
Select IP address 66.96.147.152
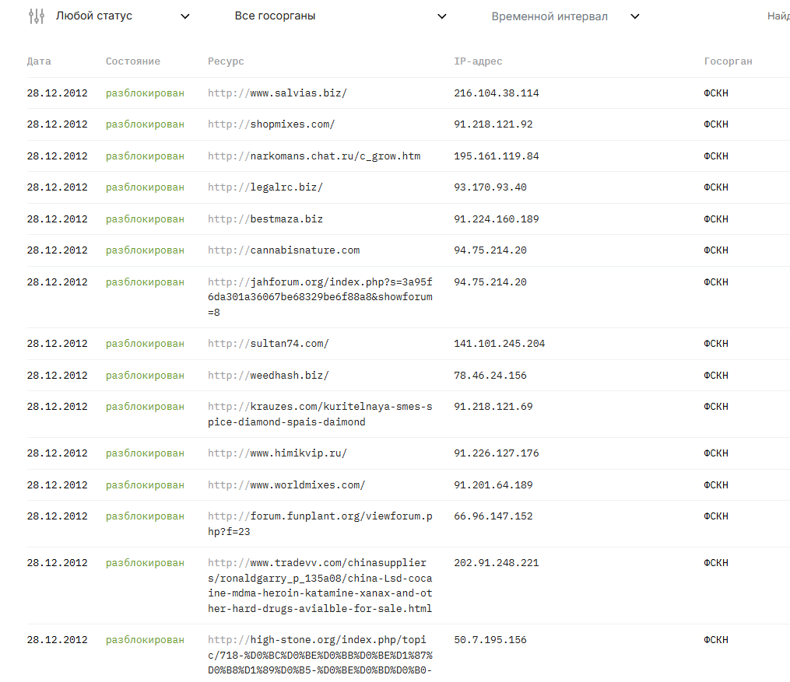(x=493, y=516)
